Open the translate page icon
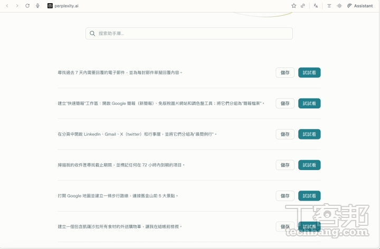Screen dimensions: 380x249 (x=316, y=6)
